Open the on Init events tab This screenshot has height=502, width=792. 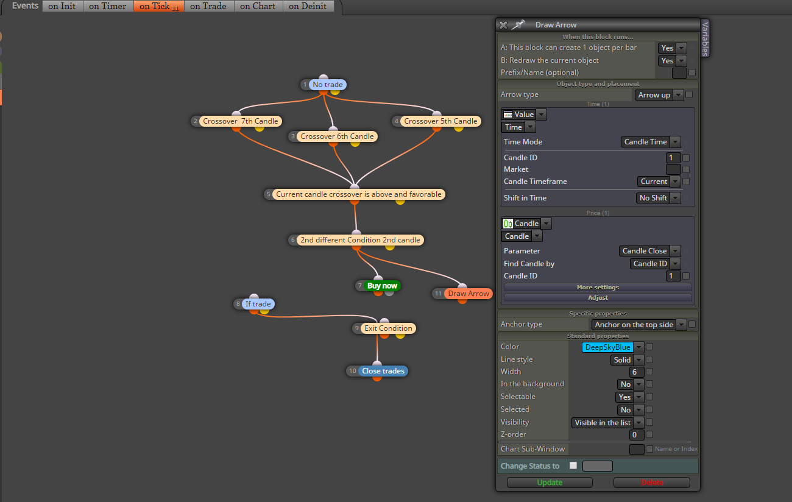(62, 6)
